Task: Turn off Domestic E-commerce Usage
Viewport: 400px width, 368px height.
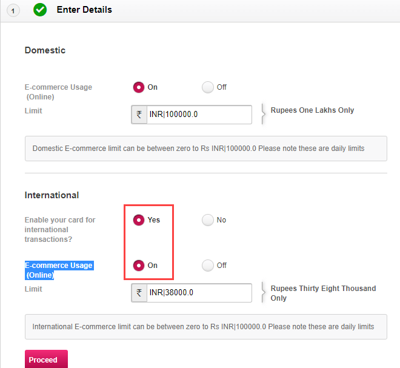Action: pyautogui.click(x=208, y=87)
